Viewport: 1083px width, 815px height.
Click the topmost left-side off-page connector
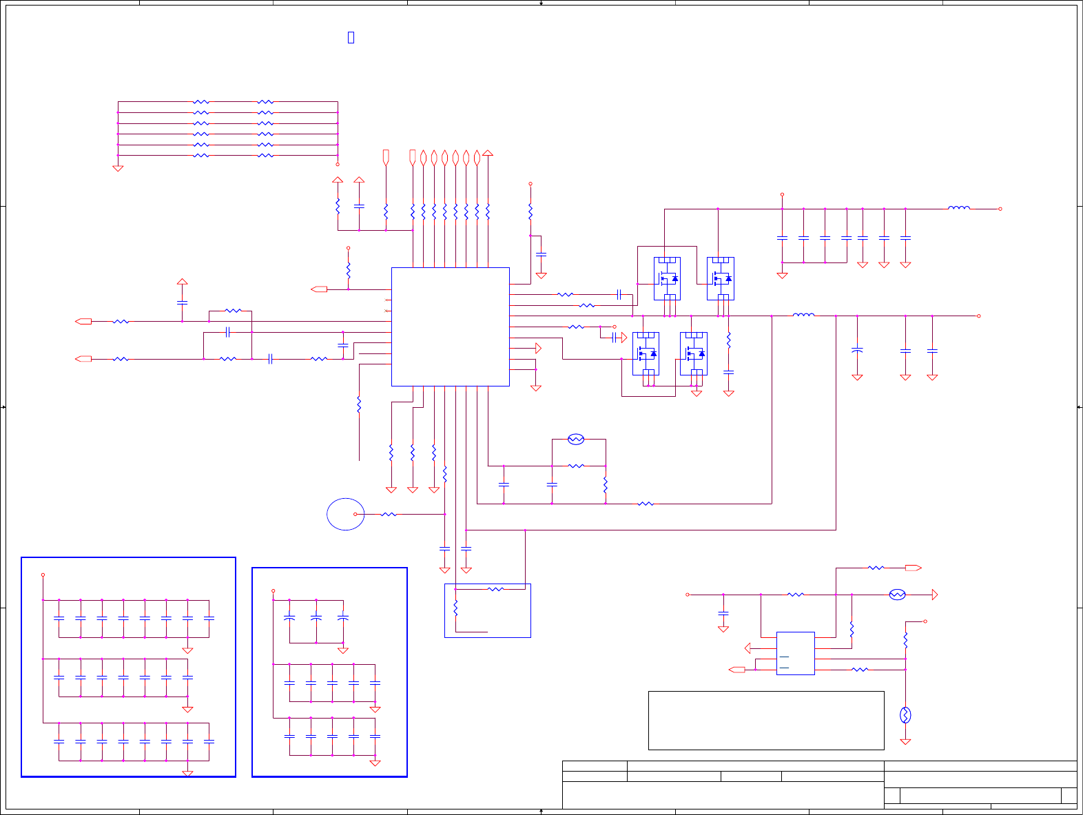coord(83,321)
